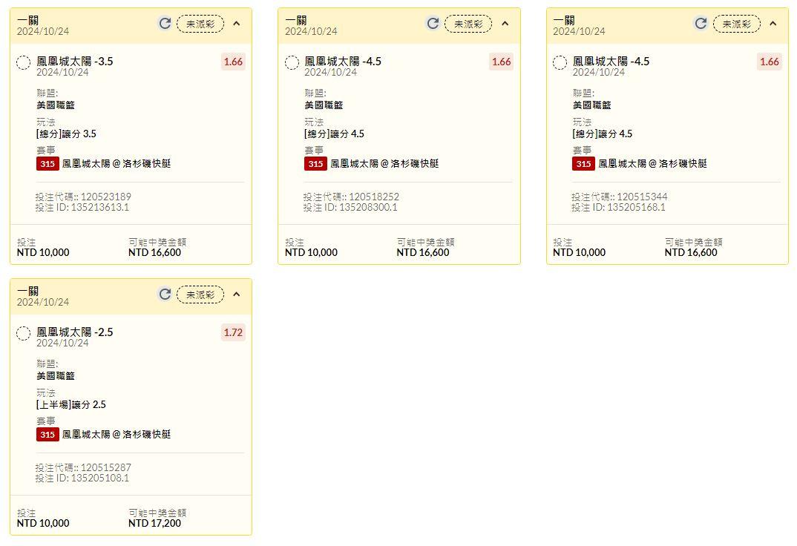
Task: Click stake NTD 10,000 on -2.5 card
Action: point(43,523)
